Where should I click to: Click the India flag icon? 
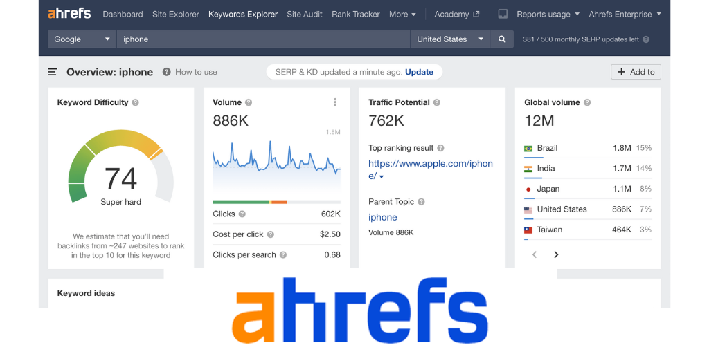528,169
